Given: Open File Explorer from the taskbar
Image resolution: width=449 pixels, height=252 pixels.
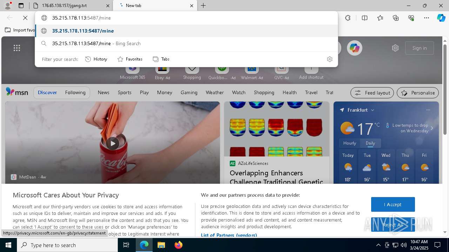Looking at the screenshot, I should click(161, 245).
